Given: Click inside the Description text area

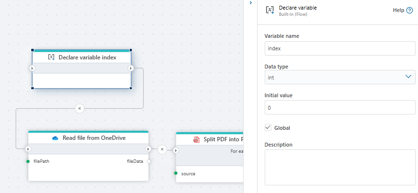Looking at the screenshot, I should (340, 167).
